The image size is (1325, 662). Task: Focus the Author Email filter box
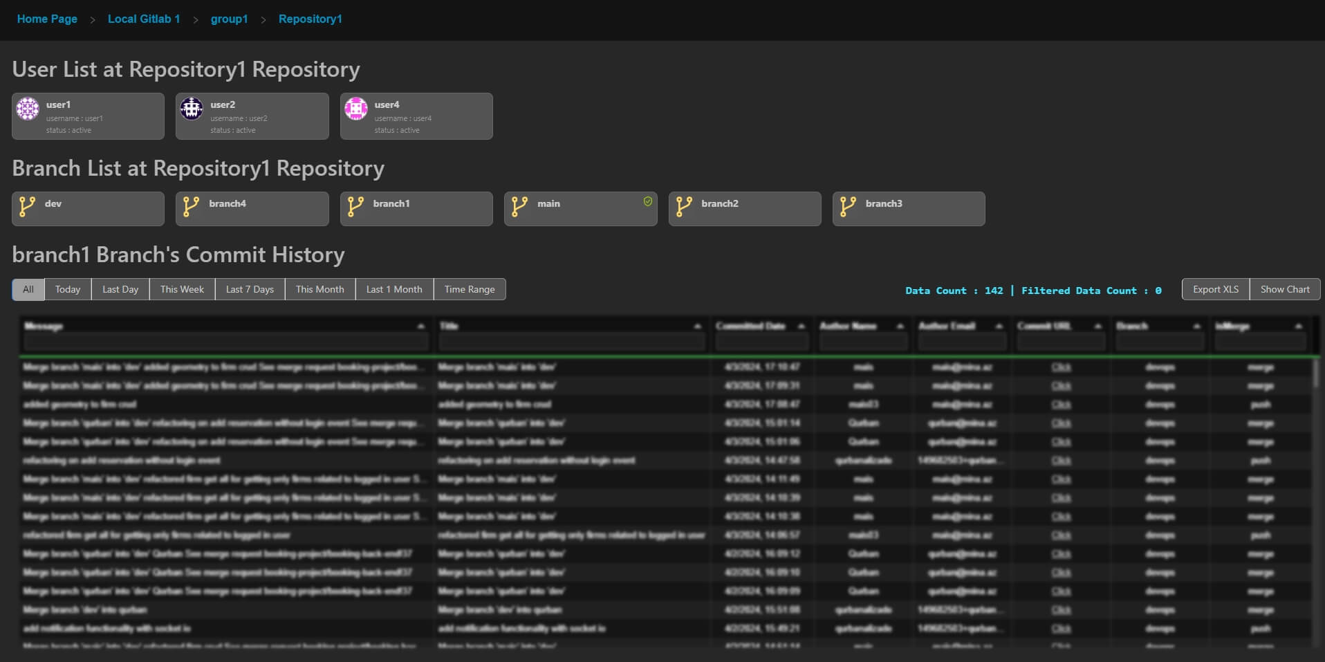(962, 342)
